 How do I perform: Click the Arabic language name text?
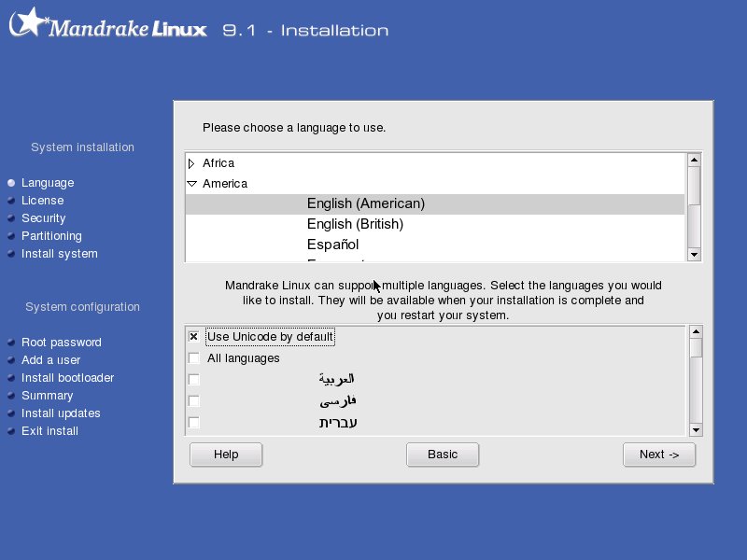(337, 379)
